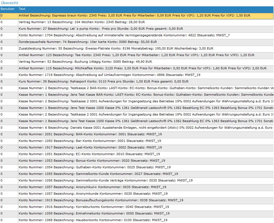Image resolution: width=274 pixels, height=223 pixels.
Task: Select Konto 1056 Sammelkonto-Kunde Verträge row
Action: (137, 180)
